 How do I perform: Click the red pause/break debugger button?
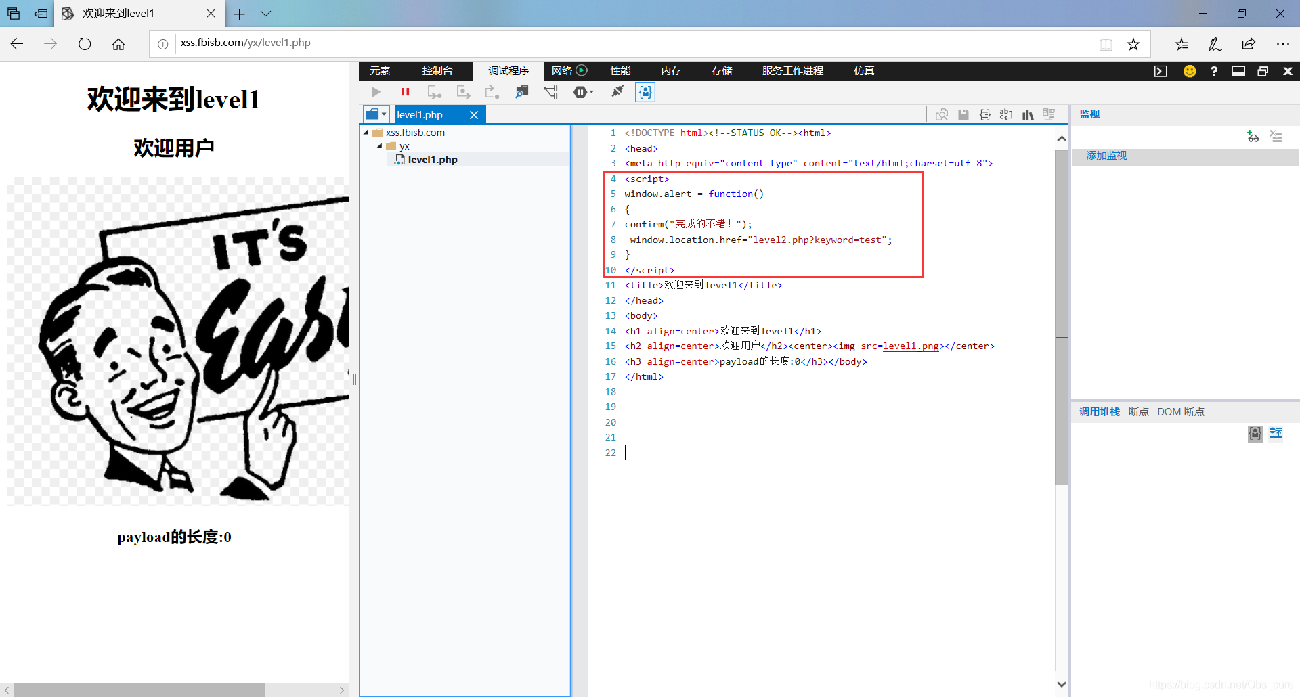(x=405, y=92)
